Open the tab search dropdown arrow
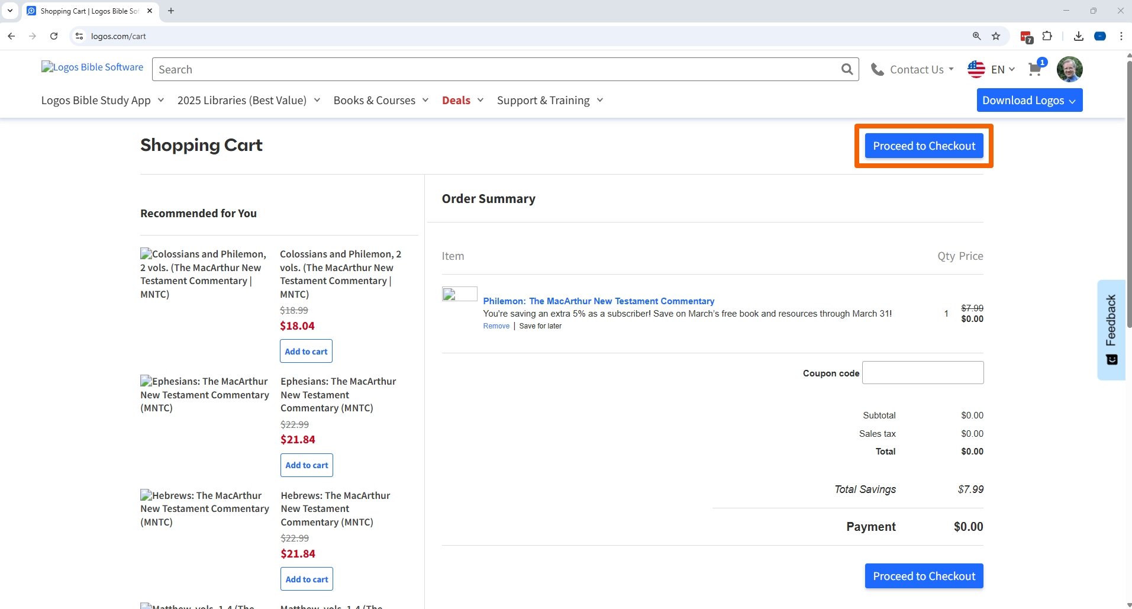This screenshot has height=609, width=1132. [x=10, y=11]
